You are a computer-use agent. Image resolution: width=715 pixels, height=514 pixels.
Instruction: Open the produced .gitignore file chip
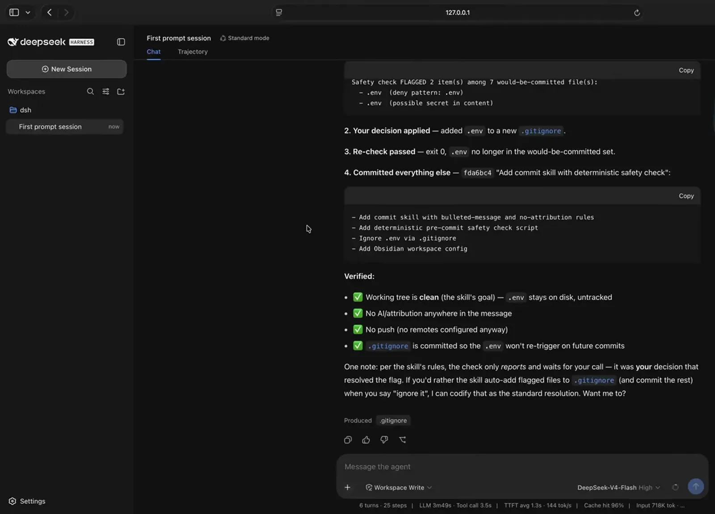tap(393, 421)
